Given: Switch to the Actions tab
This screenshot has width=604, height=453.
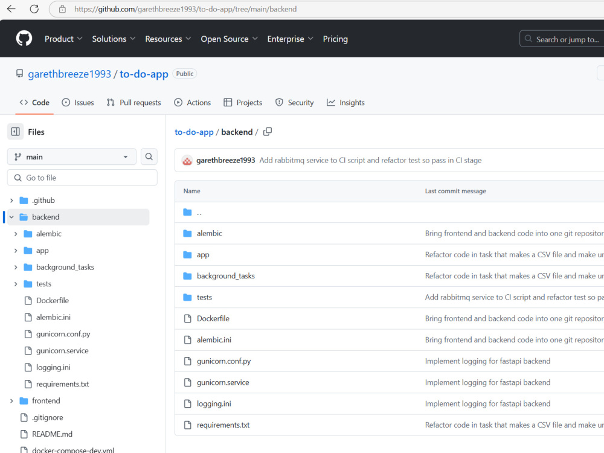Looking at the screenshot, I should pos(192,103).
